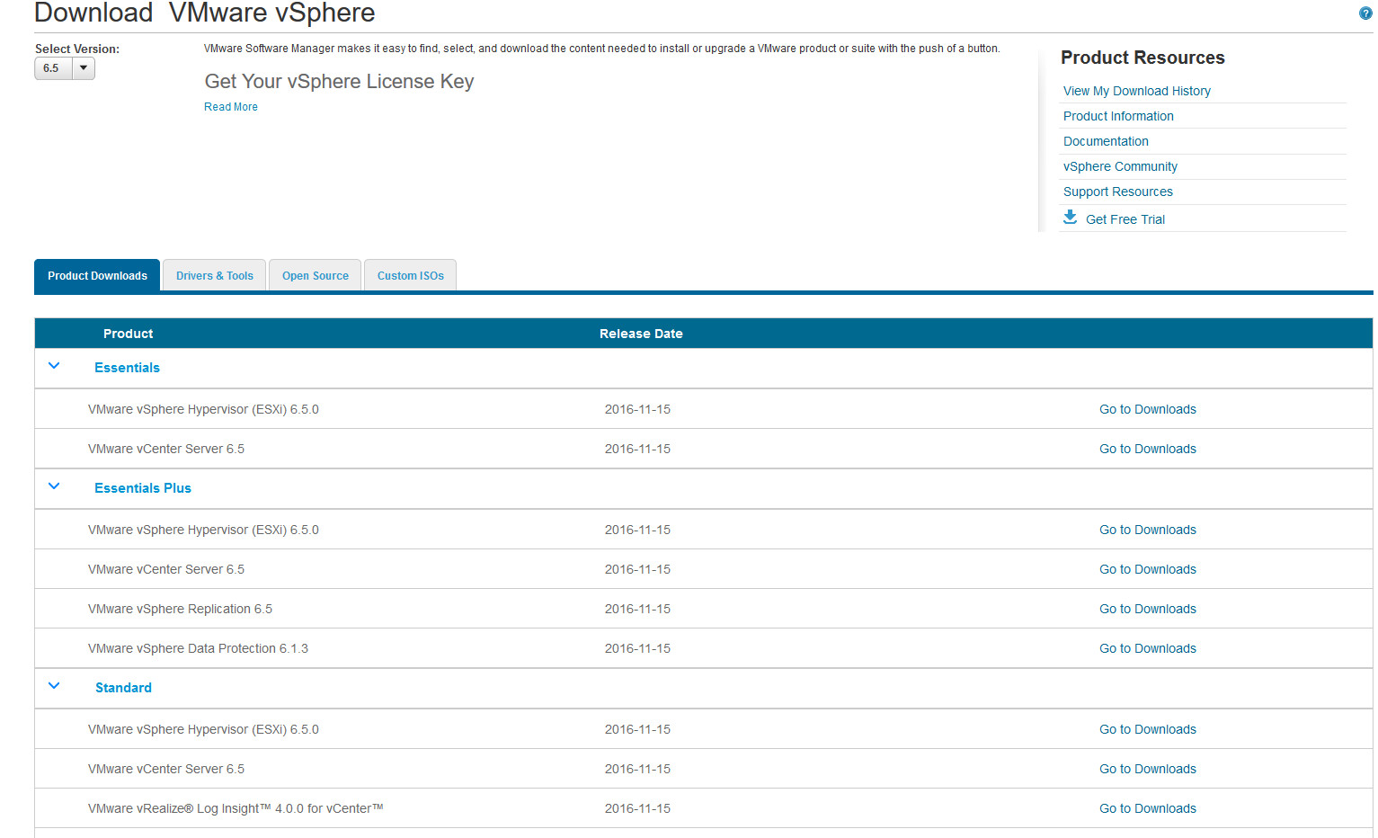Collapse the Standard section chevron
1378x838 pixels.
tap(54, 686)
